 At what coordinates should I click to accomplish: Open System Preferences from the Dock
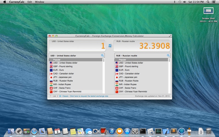(x=135, y=131)
